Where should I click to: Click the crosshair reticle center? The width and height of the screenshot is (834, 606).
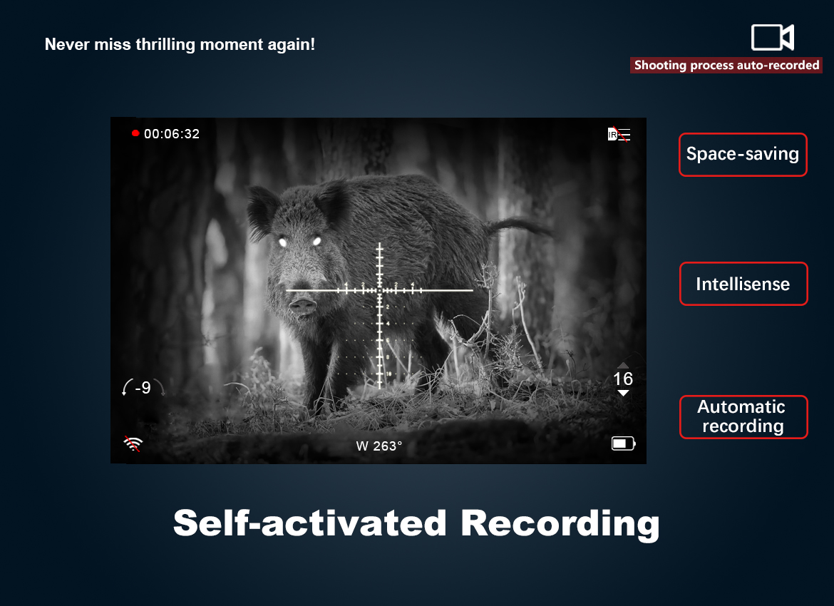(380, 290)
